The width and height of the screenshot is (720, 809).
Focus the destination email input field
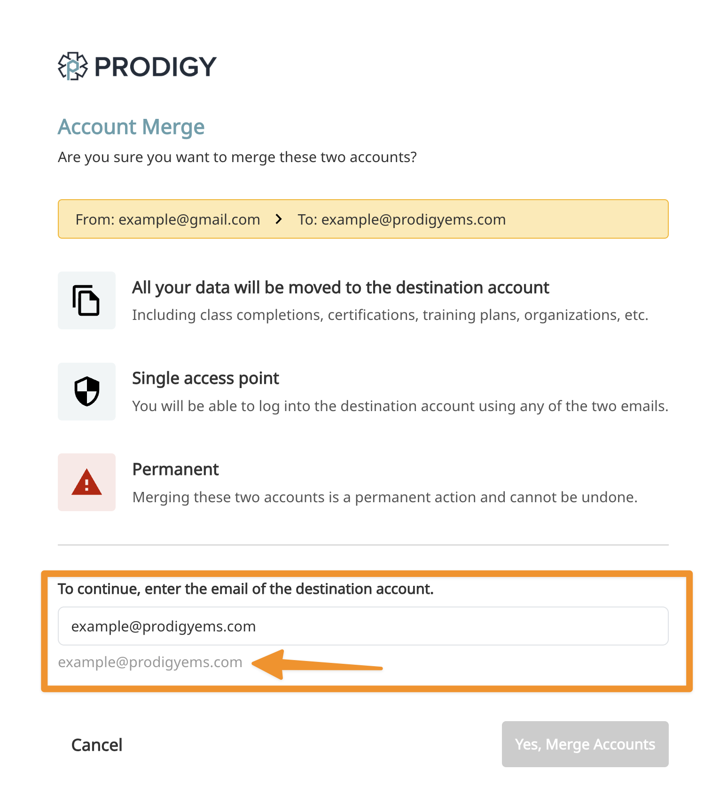click(363, 626)
